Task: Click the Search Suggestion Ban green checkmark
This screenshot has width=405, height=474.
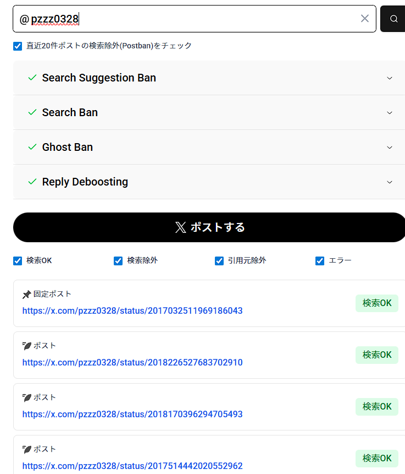Action: (x=32, y=78)
